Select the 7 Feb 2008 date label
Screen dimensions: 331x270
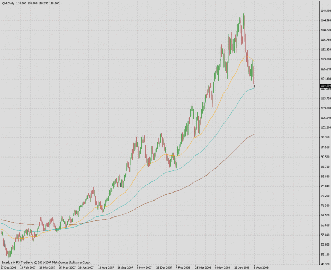pos(183,268)
